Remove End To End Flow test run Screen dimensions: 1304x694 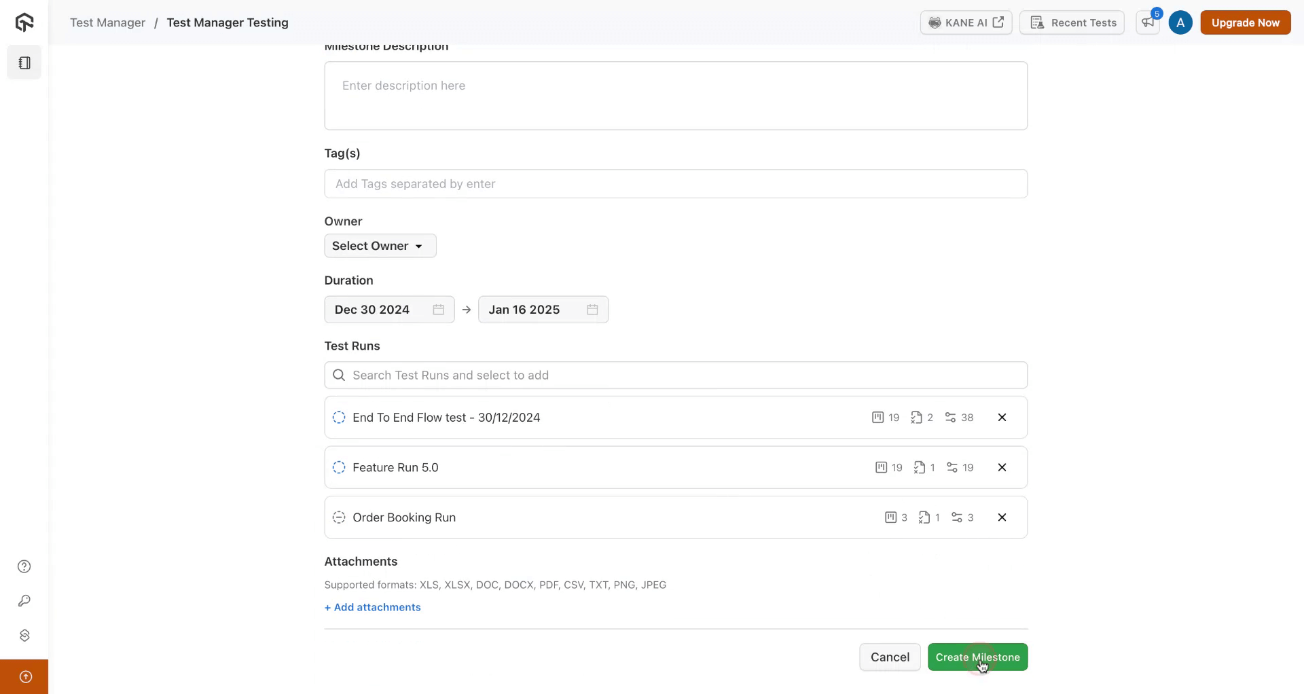[1002, 418]
